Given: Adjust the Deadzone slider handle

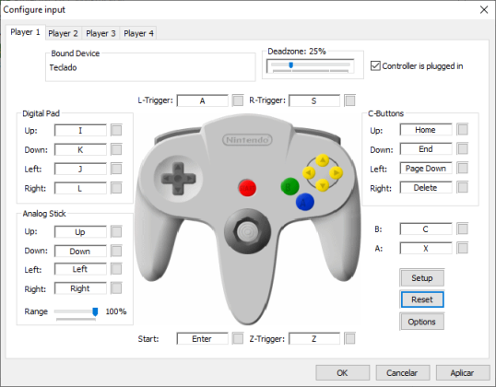Looking at the screenshot, I should click(x=291, y=65).
